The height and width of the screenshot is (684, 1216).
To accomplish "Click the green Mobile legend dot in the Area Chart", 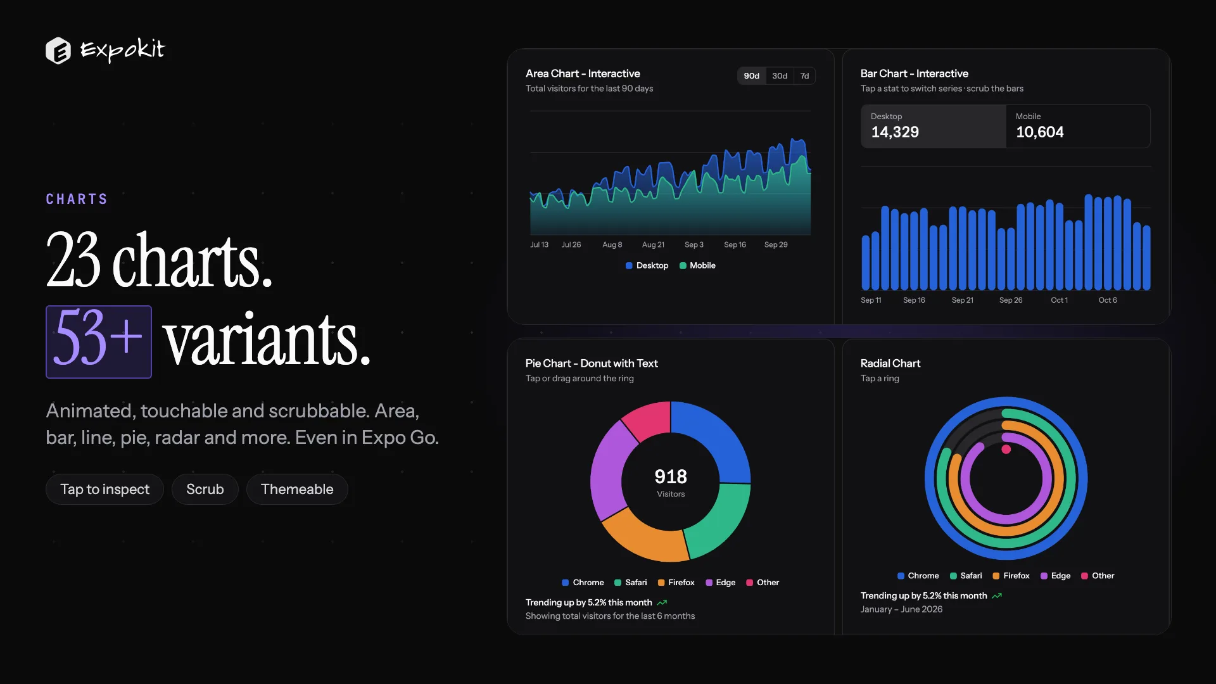I will pyautogui.click(x=683, y=266).
